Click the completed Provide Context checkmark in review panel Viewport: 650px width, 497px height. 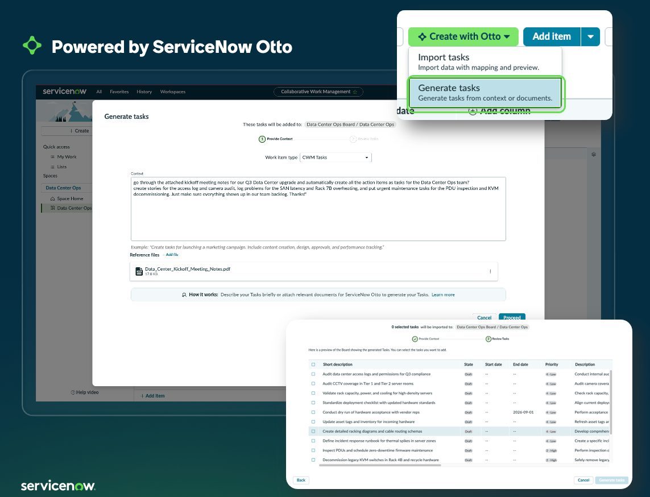point(415,339)
